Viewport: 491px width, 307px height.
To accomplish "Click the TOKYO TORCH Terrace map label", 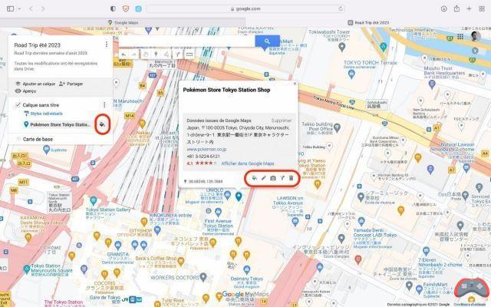I will point(370,63).
